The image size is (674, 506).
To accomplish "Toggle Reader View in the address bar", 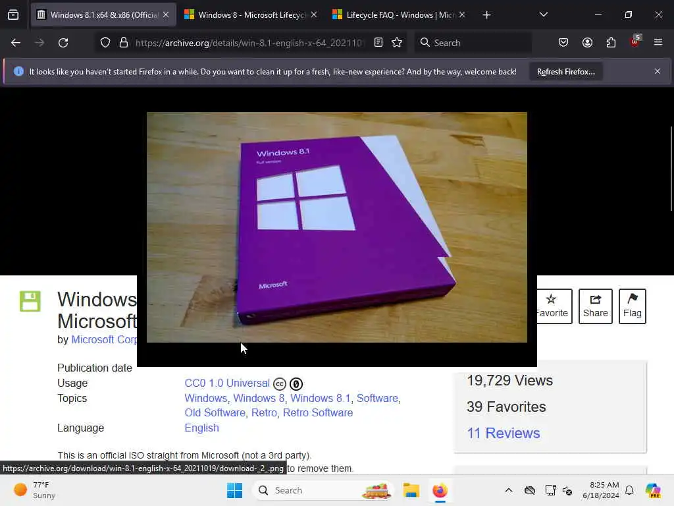I will click(378, 43).
